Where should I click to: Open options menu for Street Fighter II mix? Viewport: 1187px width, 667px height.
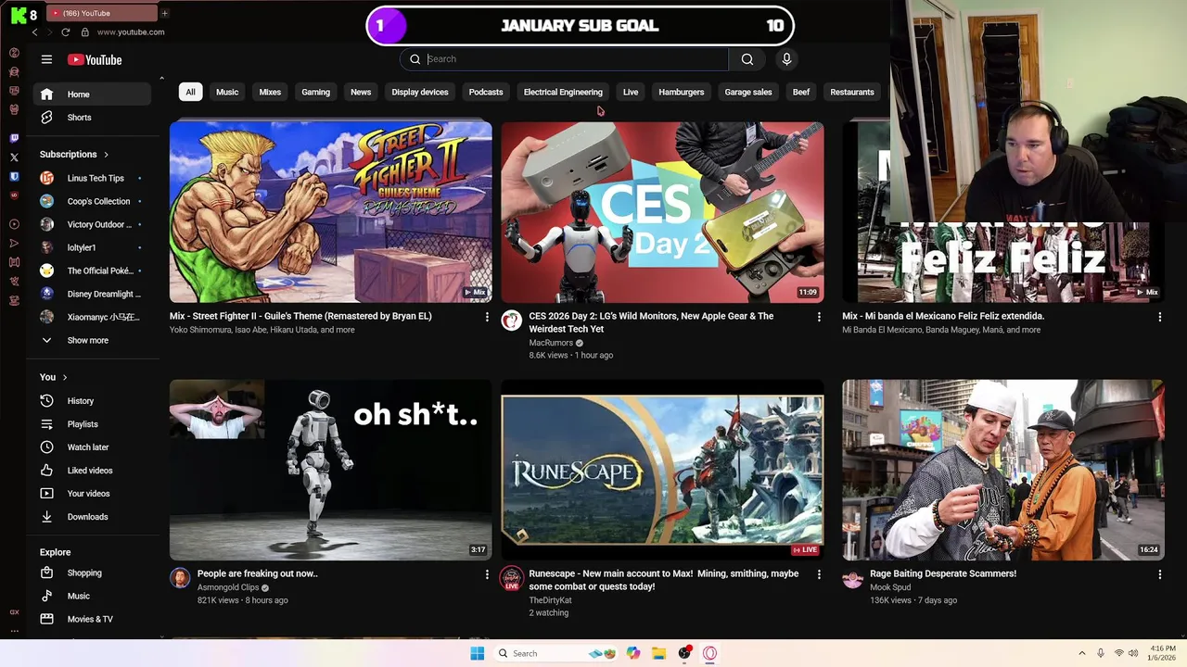pos(487,317)
